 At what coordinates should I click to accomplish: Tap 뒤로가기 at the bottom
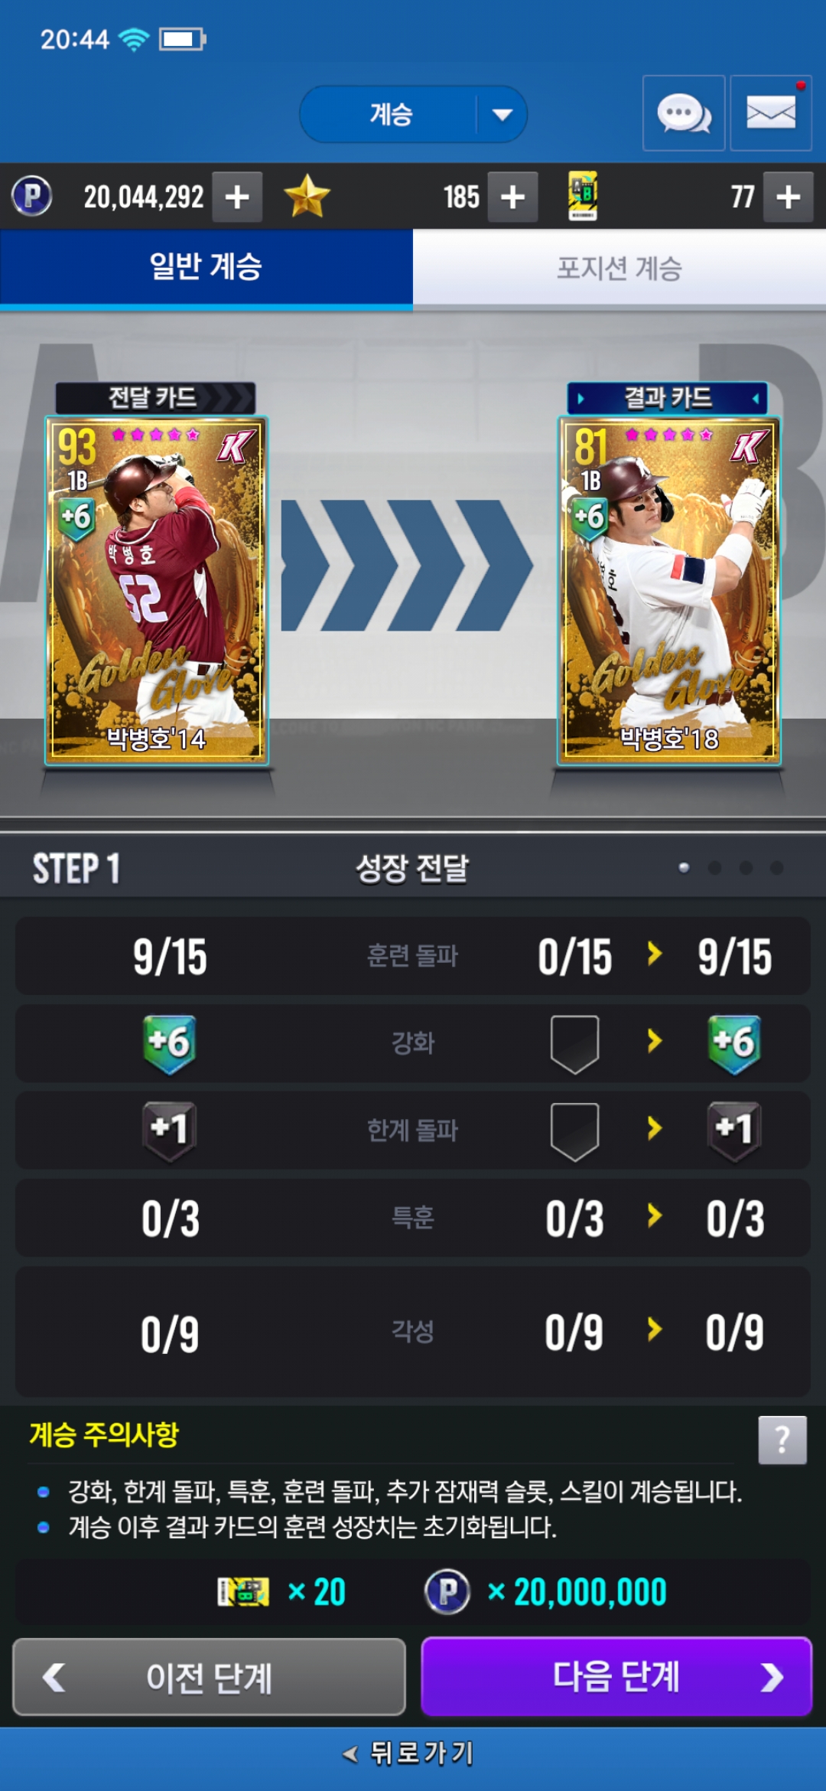click(409, 1753)
